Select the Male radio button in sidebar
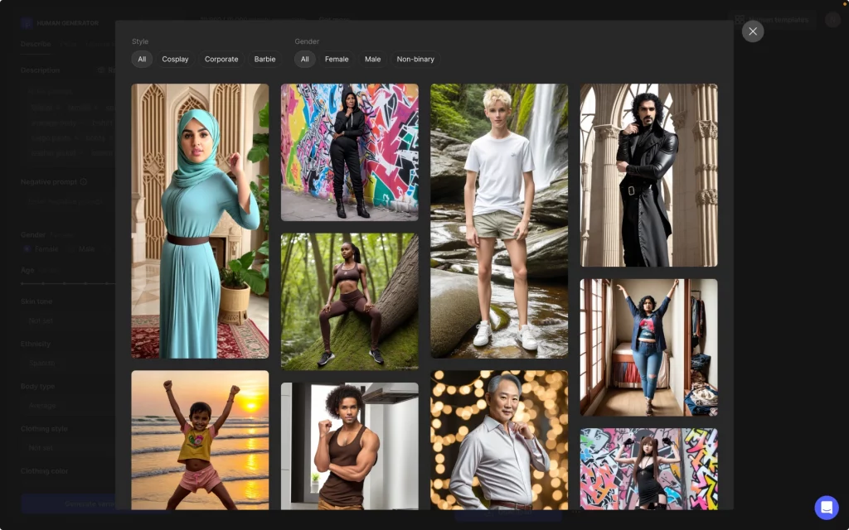The width and height of the screenshot is (849, 530). pos(71,248)
